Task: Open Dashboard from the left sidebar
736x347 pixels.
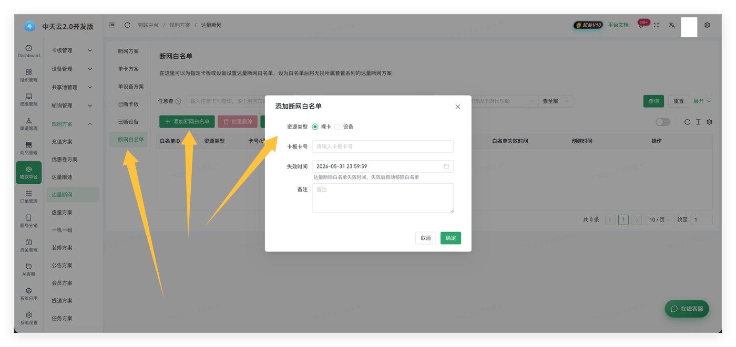Action: [x=28, y=51]
